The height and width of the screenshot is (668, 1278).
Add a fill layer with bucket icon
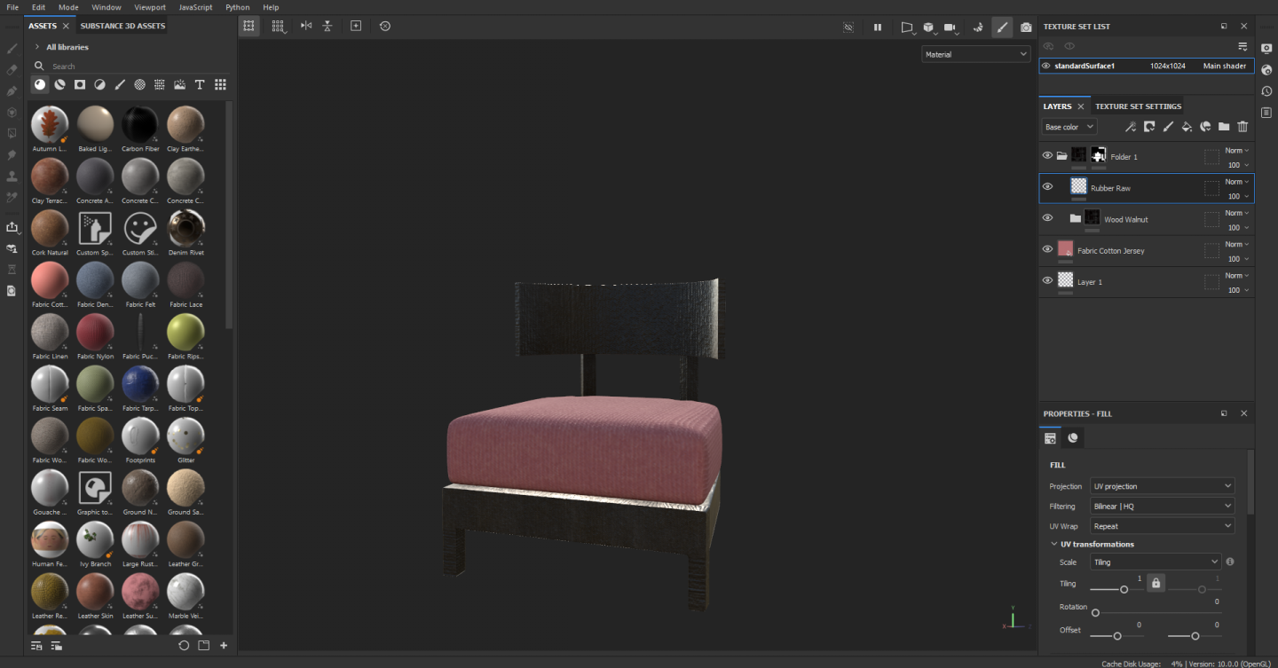tap(1187, 127)
